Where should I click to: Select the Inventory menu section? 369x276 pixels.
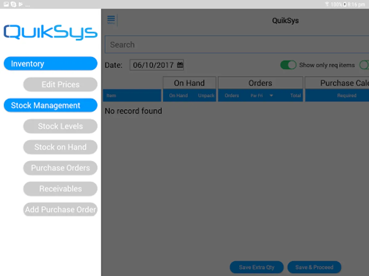coord(50,63)
